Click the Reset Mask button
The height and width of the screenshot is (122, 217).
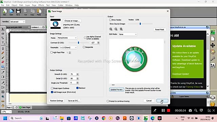click(160, 29)
